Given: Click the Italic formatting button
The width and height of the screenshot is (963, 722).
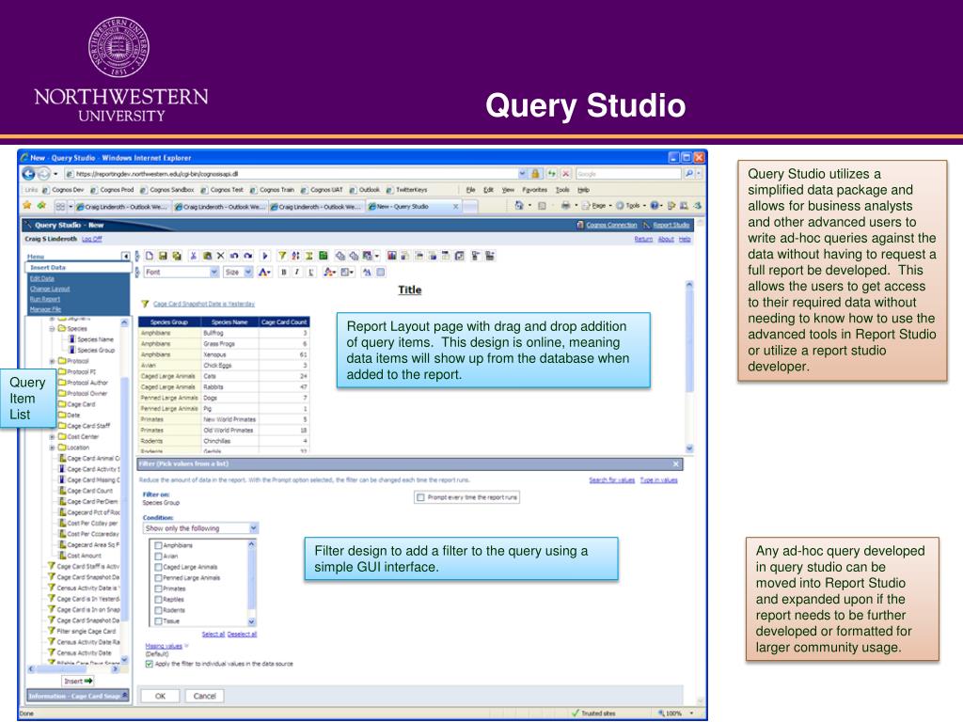Looking at the screenshot, I should 297,273.
